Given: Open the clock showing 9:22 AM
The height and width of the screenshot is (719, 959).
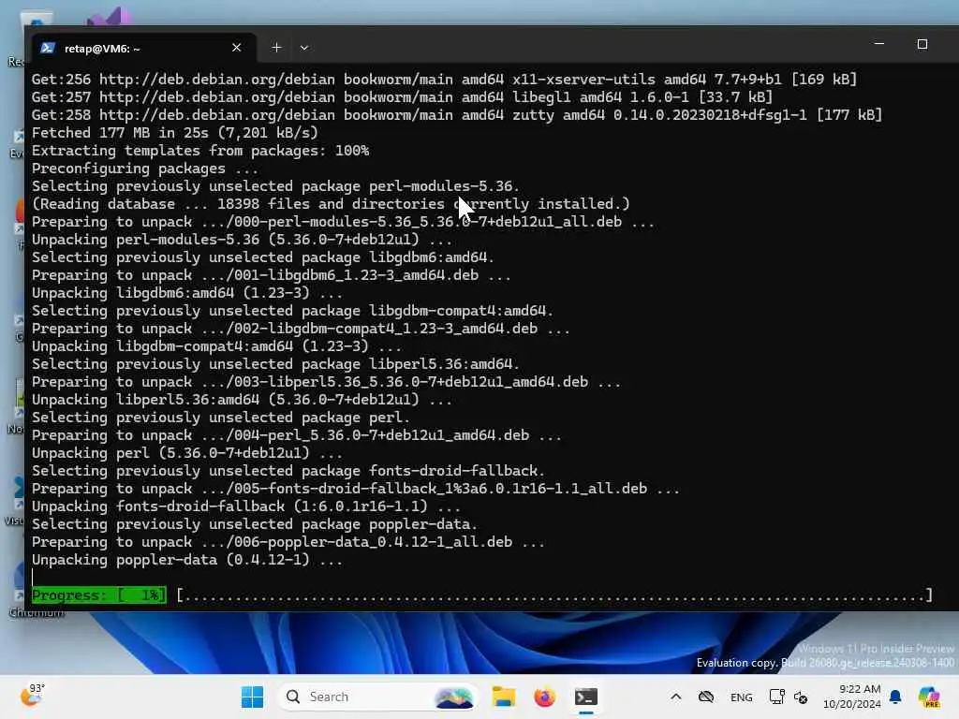Looking at the screenshot, I should coord(852,697).
